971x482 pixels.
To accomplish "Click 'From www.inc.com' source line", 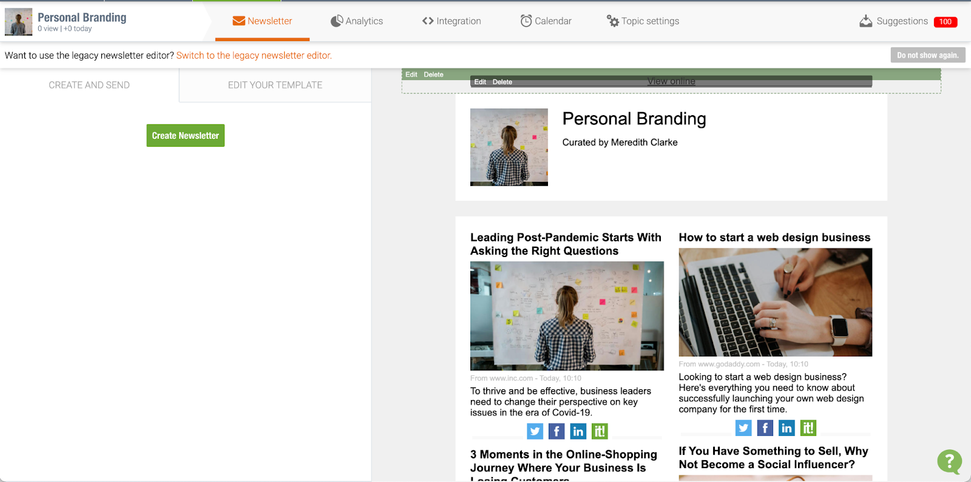I will (526, 378).
